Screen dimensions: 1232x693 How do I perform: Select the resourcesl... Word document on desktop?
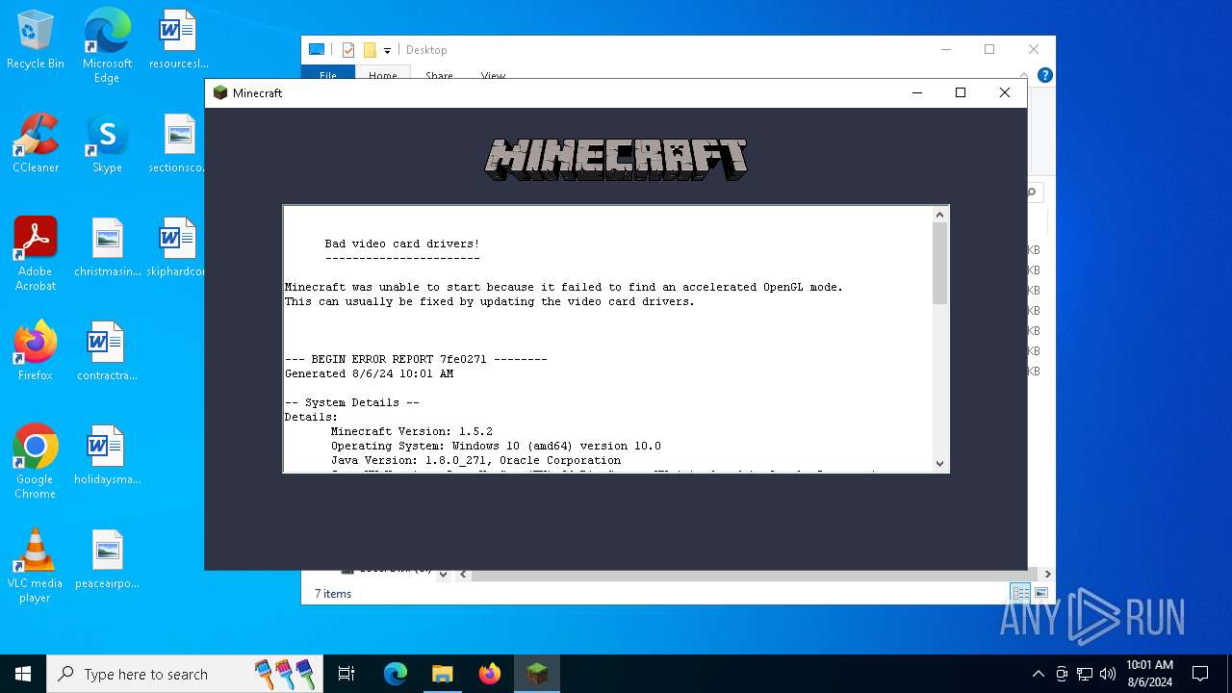pos(178,40)
